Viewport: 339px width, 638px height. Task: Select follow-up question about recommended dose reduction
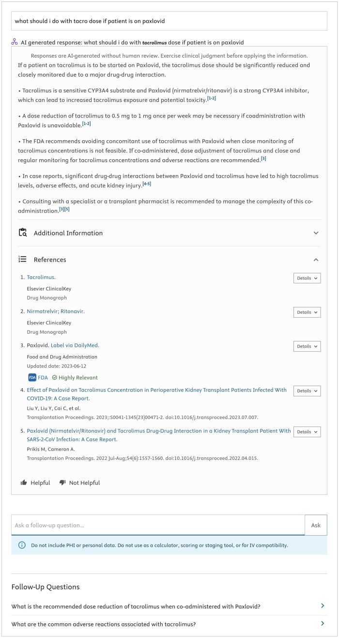point(136,606)
